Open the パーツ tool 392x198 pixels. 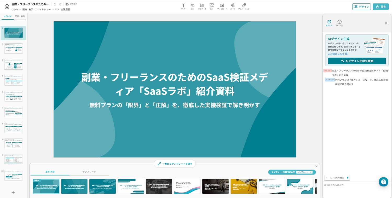233,7
